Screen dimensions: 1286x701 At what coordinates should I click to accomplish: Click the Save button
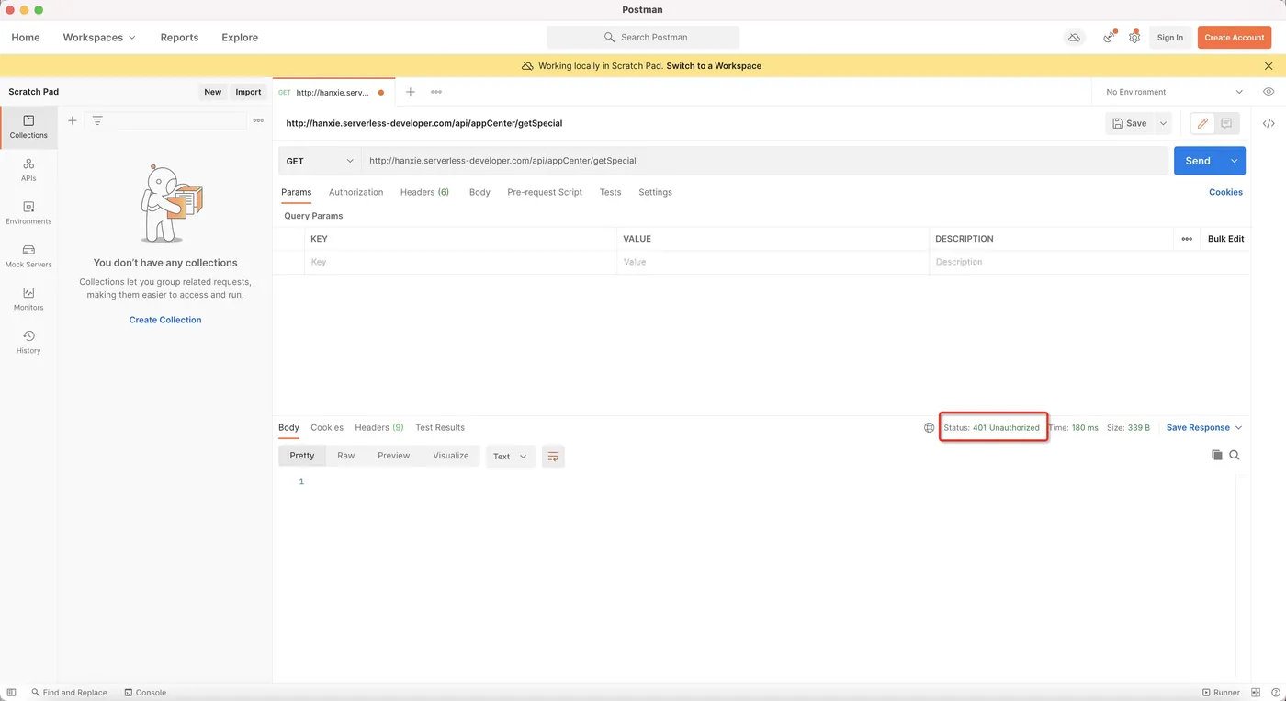click(x=1129, y=123)
